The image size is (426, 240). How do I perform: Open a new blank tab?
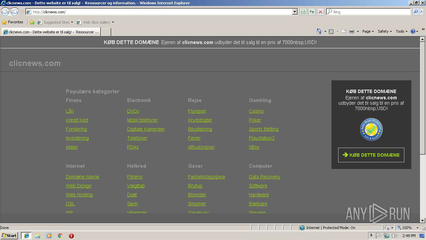(x=106, y=32)
